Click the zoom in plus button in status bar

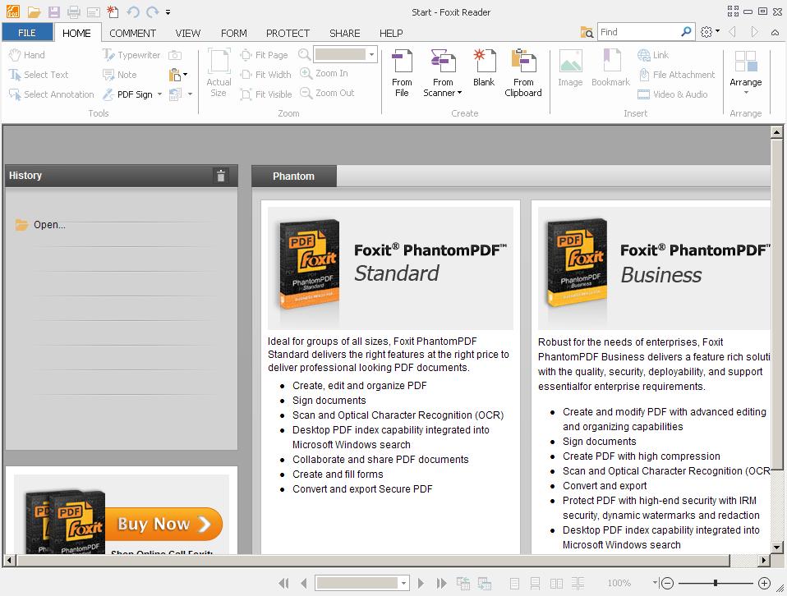764,583
